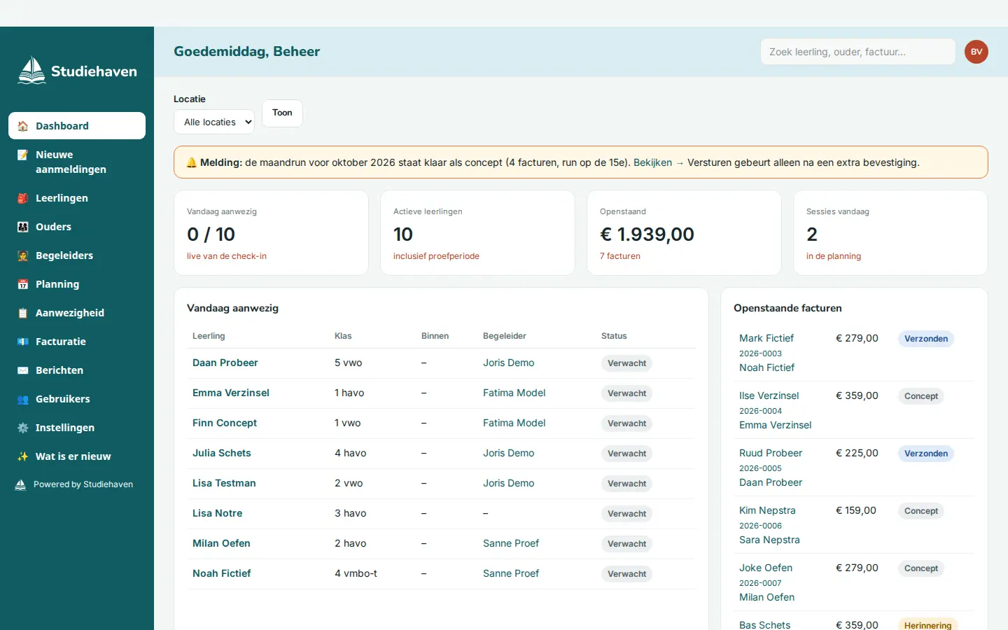The image size is (1008, 630).
Task: Click the Toon button
Action: click(x=282, y=113)
